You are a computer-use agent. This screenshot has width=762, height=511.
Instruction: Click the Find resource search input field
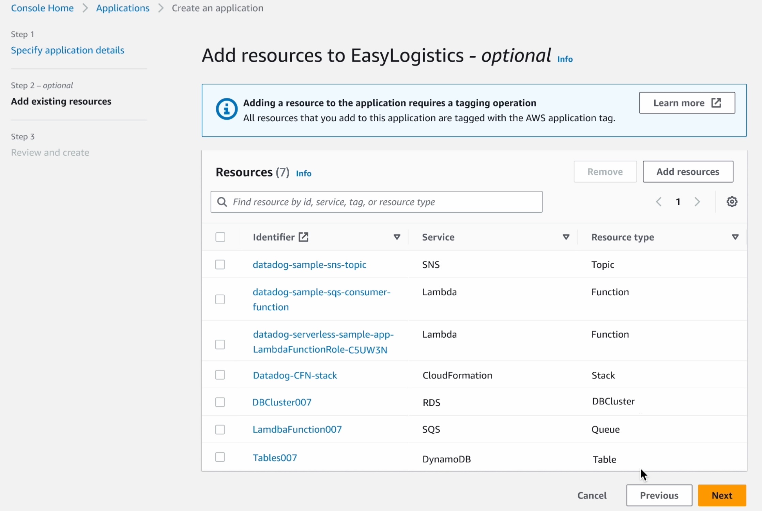tap(375, 202)
